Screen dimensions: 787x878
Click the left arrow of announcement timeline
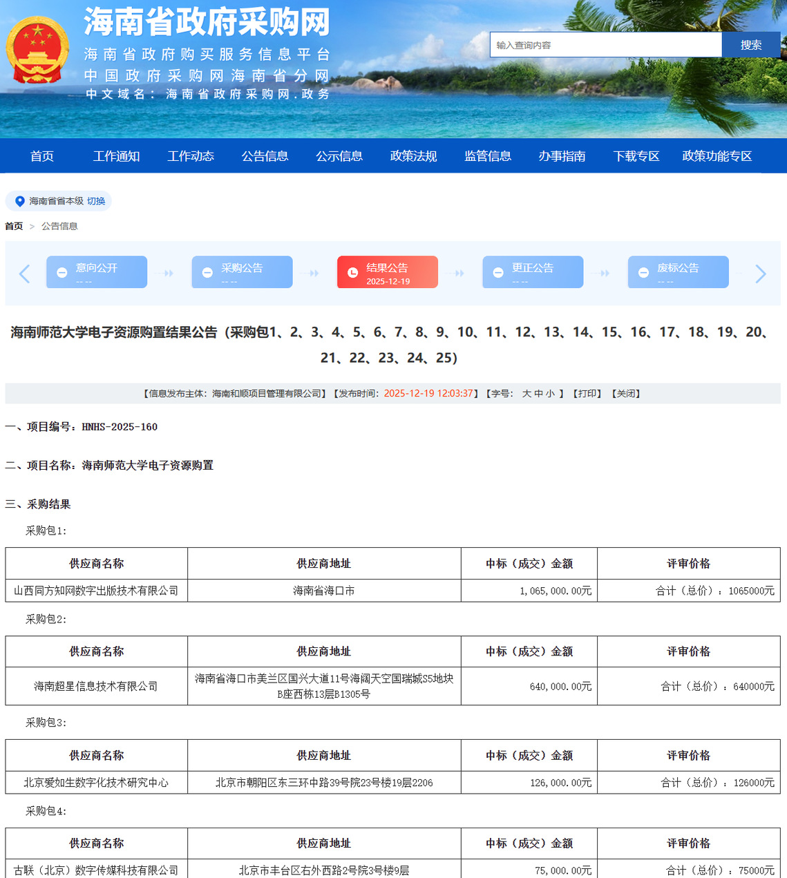pyautogui.click(x=25, y=274)
